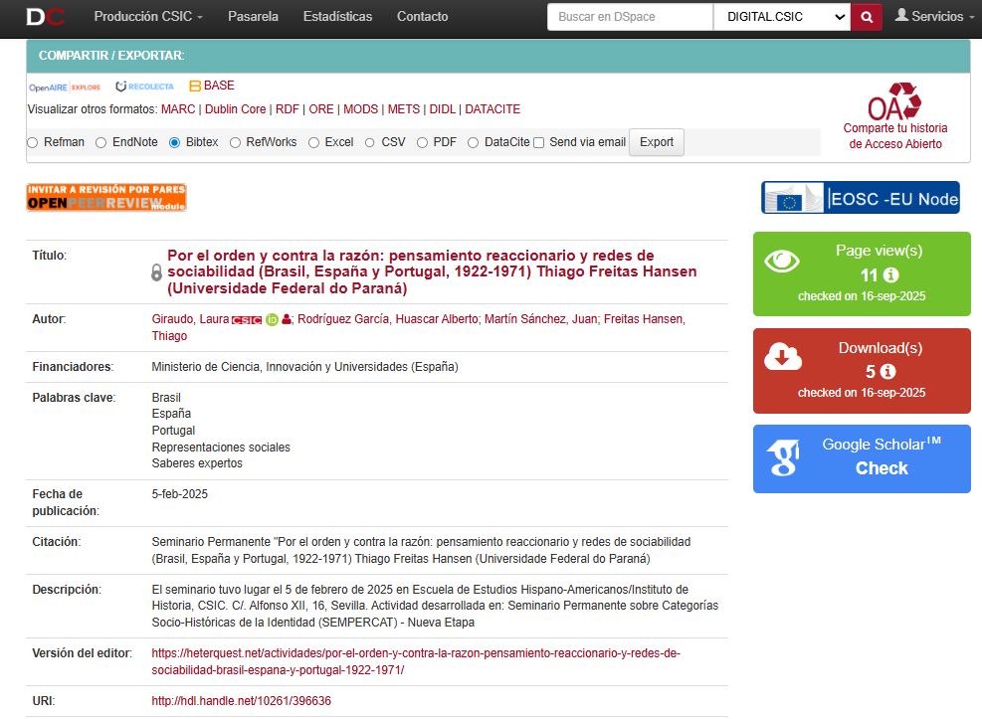Choose CSV as export format
Viewport: 982px width, 719px height.
(370, 142)
